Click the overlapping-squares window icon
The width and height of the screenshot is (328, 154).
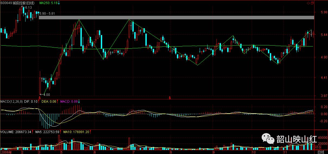pyautogui.click(x=312, y=3)
